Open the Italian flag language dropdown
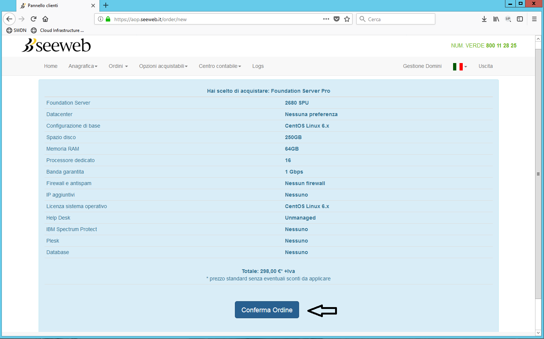Viewport: 544px width, 339px height. 460,66
